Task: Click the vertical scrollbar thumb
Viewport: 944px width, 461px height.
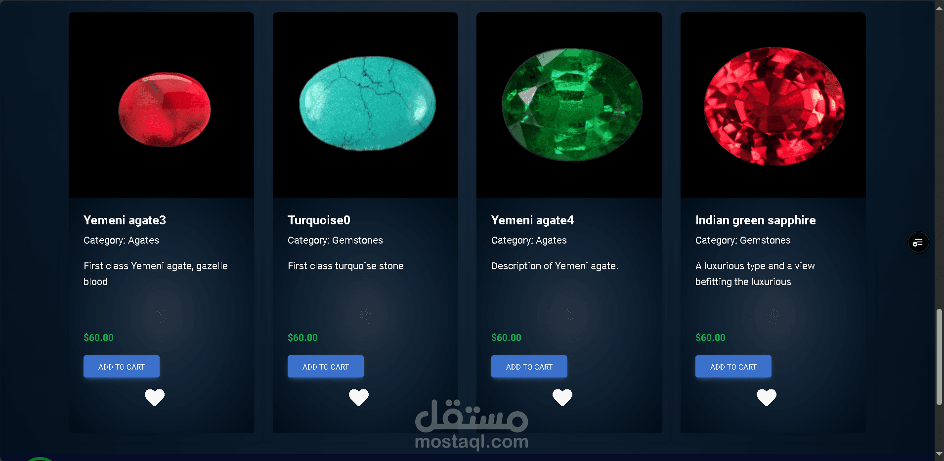Action: click(x=939, y=357)
